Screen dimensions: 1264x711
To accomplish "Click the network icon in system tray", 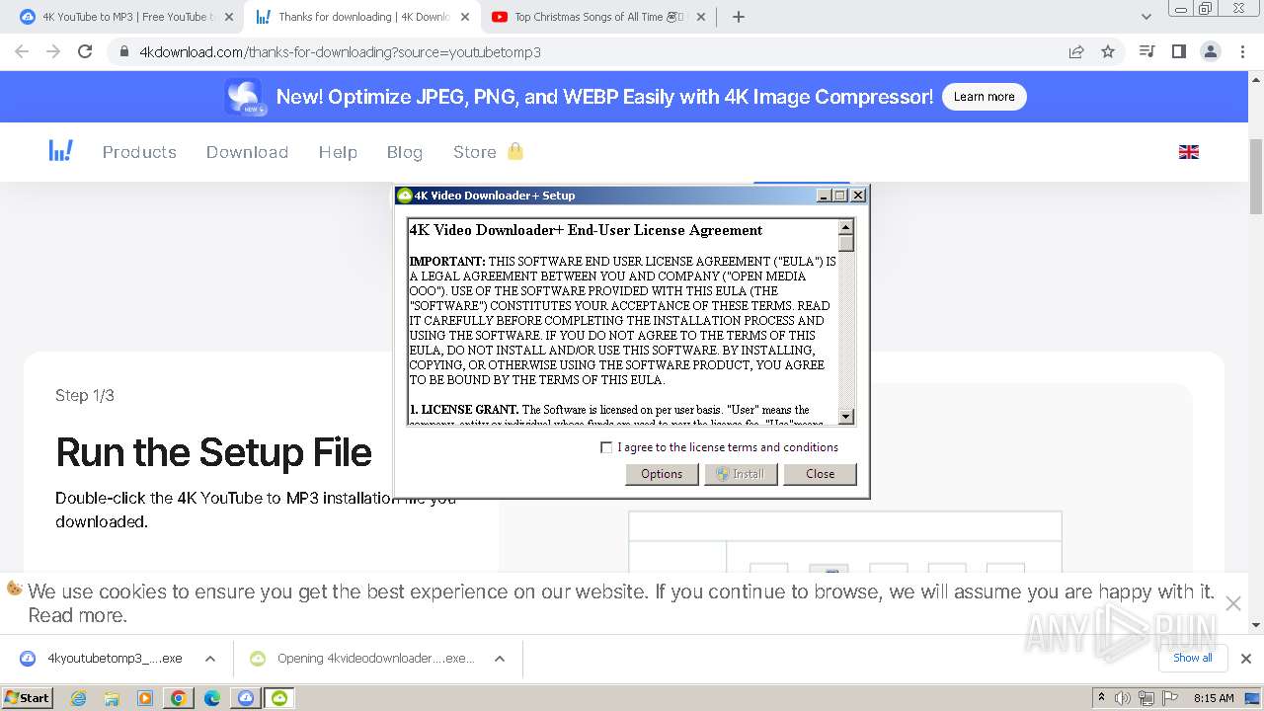I will tap(1147, 698).
